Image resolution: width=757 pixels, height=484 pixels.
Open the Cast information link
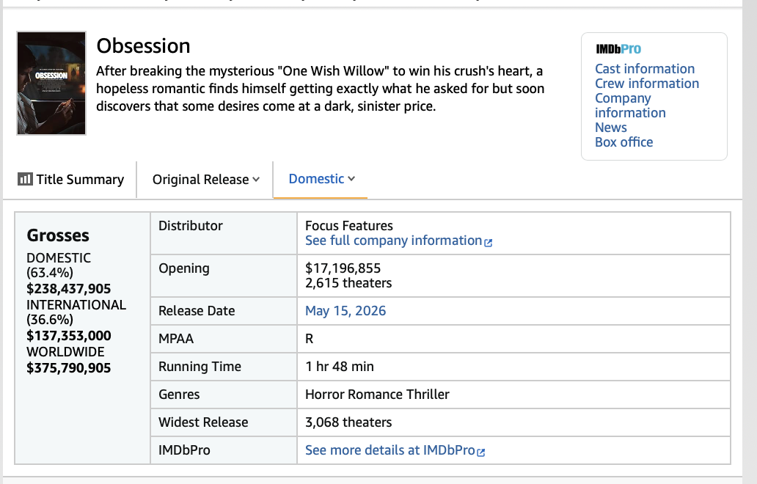click(645, 68)
